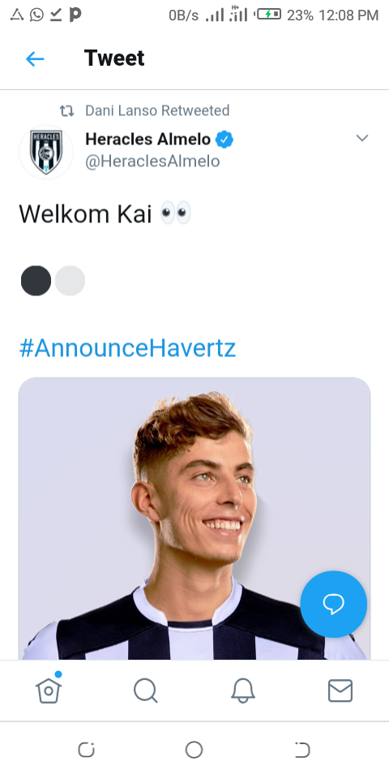Screen dimensions: 389x779
Task: Tap the Android home circle button
Action: point(194,750)
